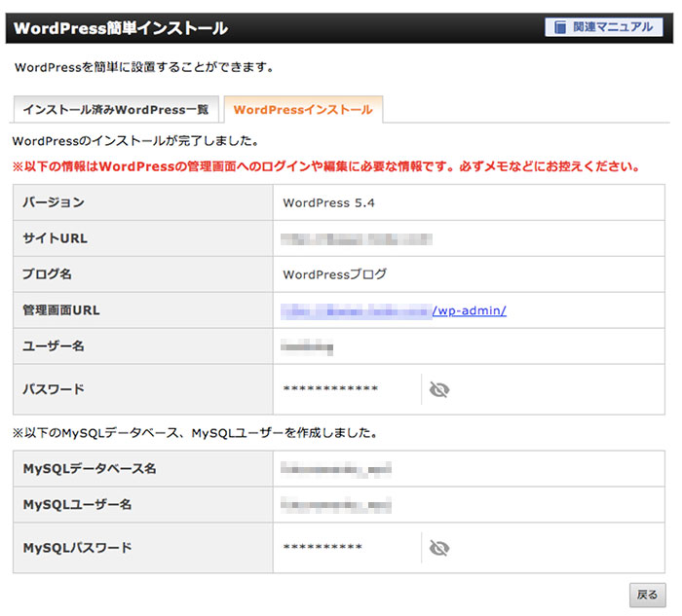Click the red warning notice text

[325, 166]
